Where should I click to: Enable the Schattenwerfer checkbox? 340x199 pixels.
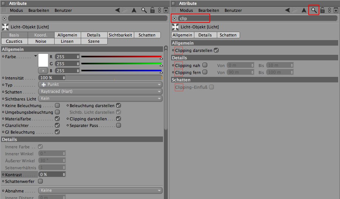coord(41,181)
